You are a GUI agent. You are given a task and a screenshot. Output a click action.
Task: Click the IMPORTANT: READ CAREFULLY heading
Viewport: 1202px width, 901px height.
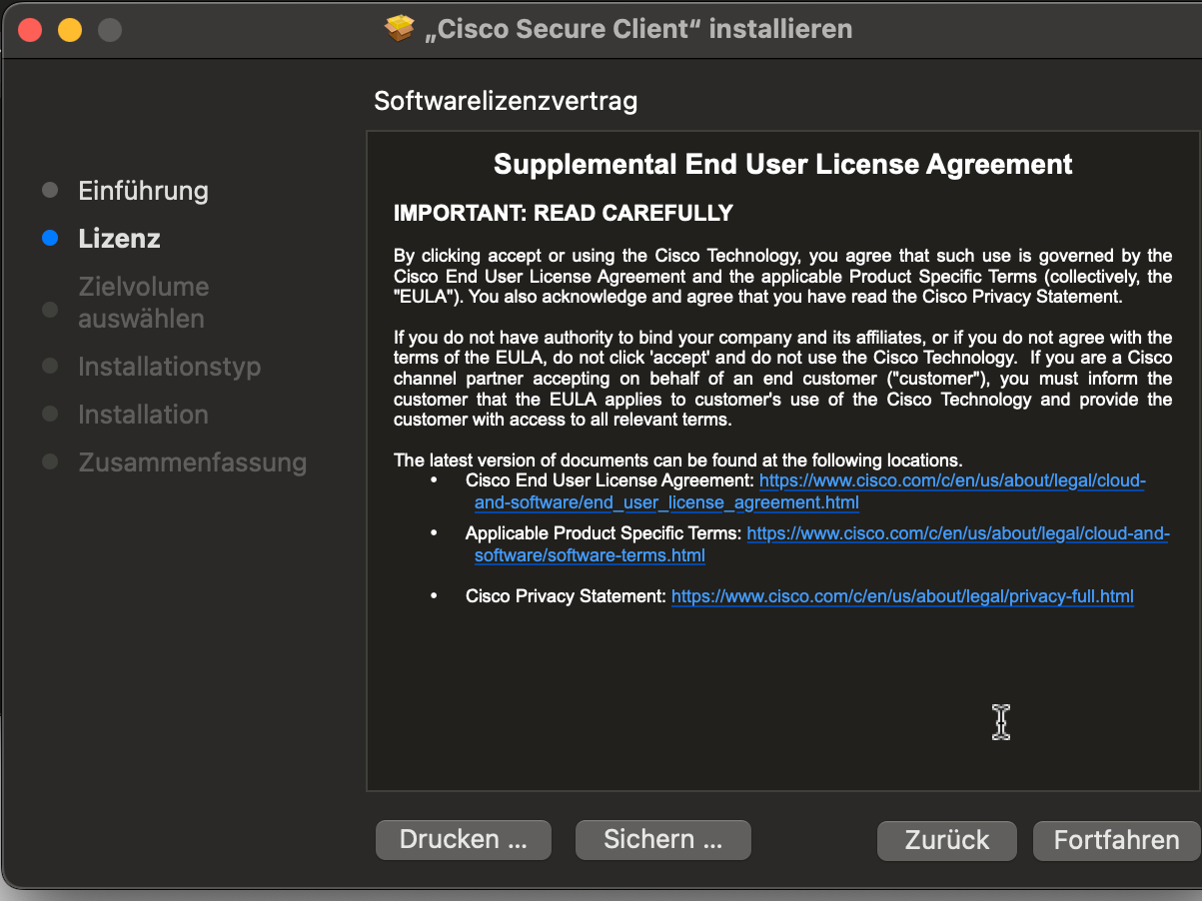tap(564, 213)
